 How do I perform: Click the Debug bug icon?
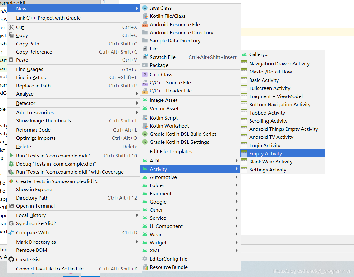coord(11,164)
